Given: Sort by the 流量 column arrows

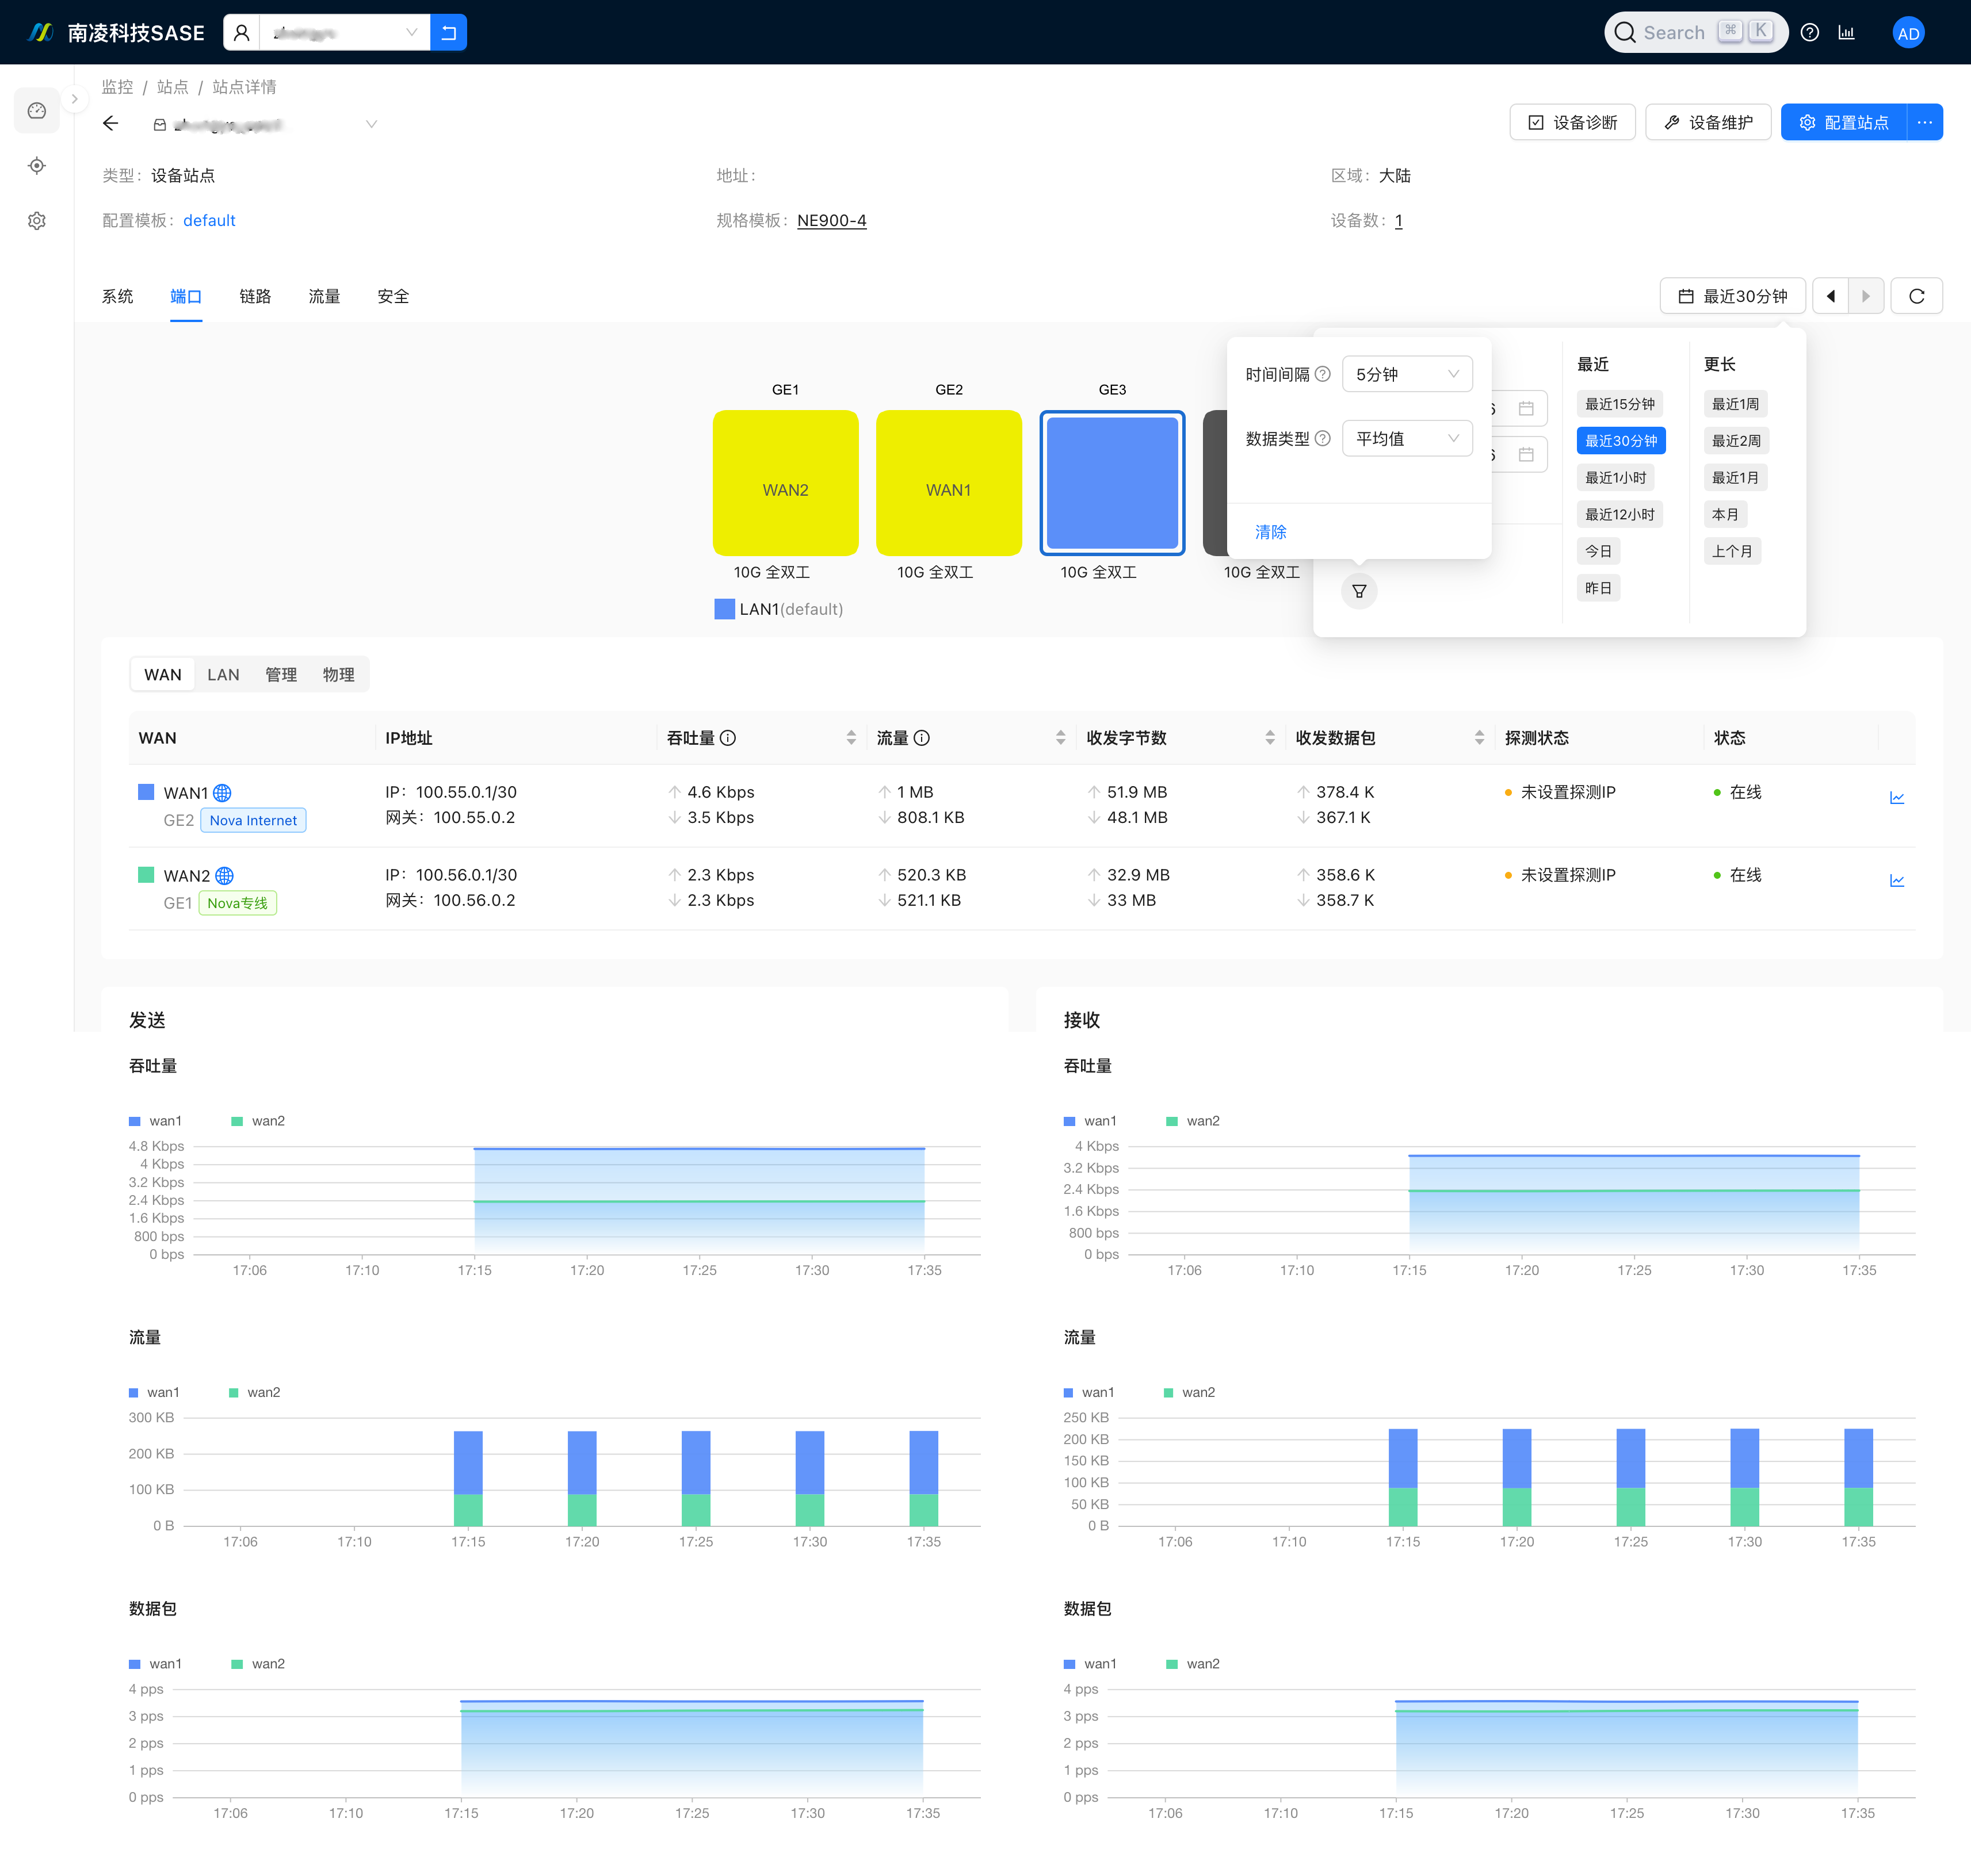Looking at the screenshot, I should (x=1060, y=738).
